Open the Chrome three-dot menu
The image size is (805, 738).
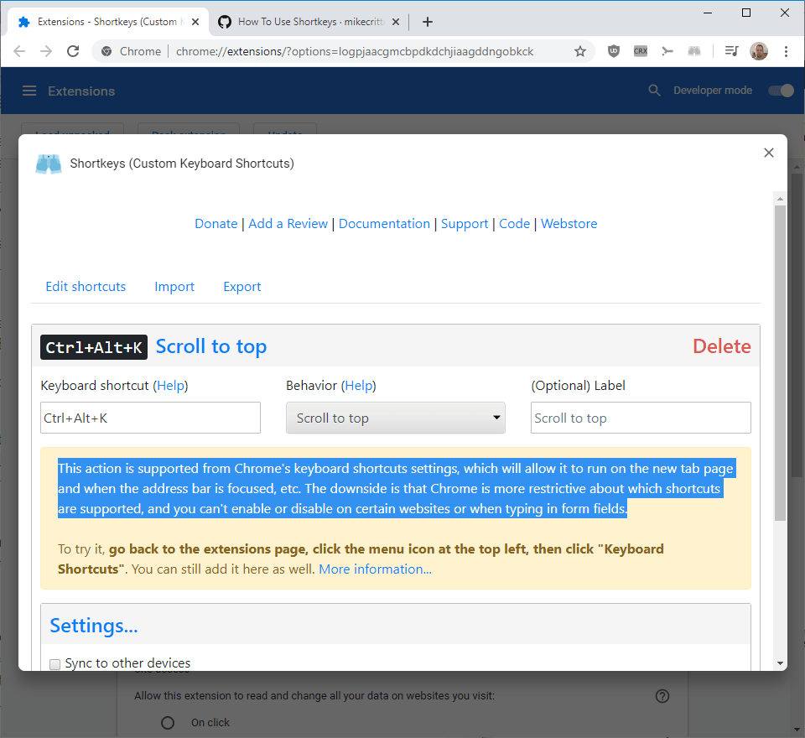pos(786,51)
